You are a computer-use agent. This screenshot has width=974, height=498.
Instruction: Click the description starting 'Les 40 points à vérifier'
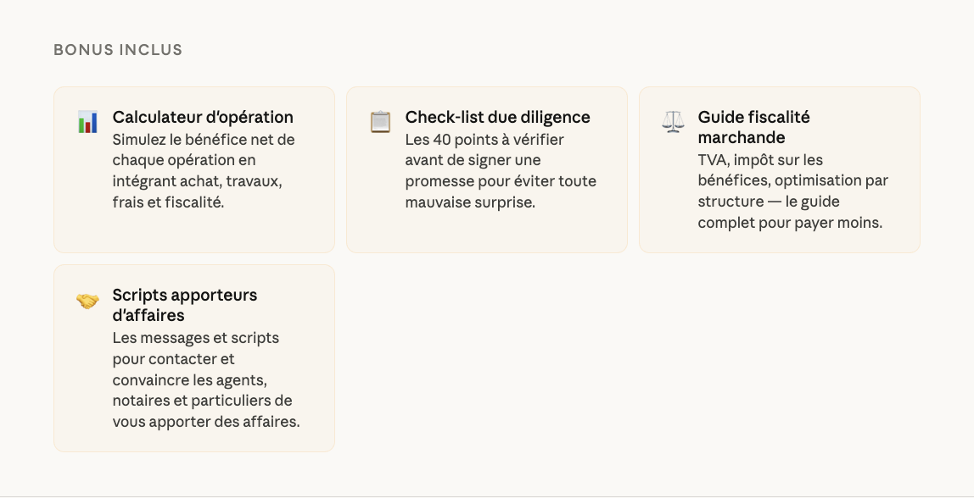(x=501, y=170)
